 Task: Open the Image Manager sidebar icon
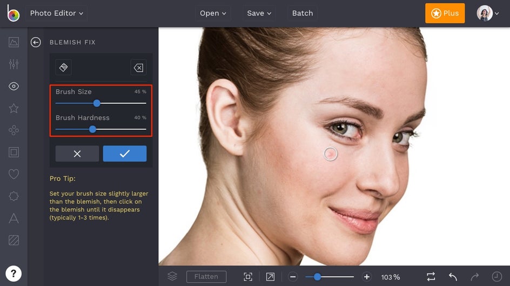click(x=14, y=42)
